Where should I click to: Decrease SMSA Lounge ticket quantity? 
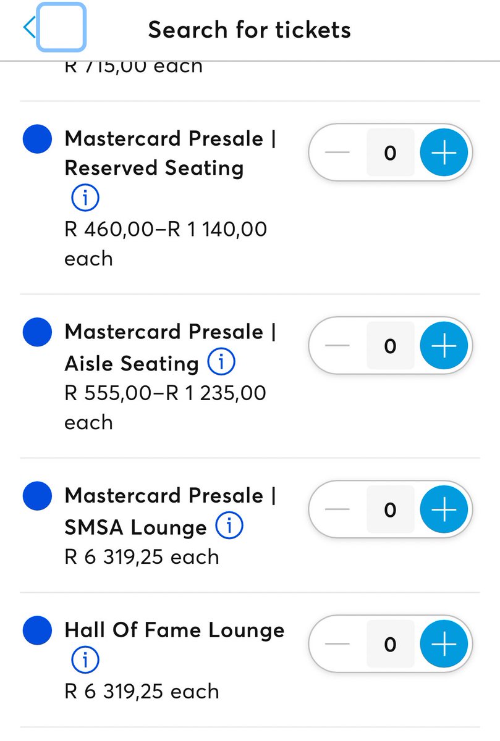337,509
